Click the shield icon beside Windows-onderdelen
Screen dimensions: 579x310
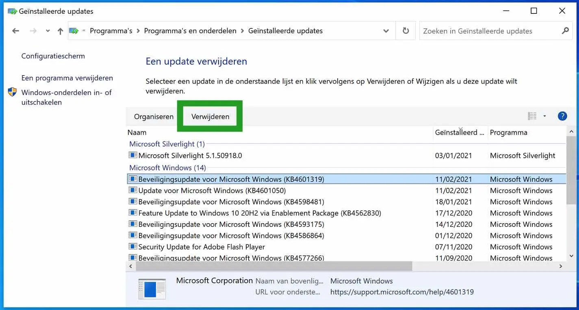pyautogui.click(x=12, y=92)
